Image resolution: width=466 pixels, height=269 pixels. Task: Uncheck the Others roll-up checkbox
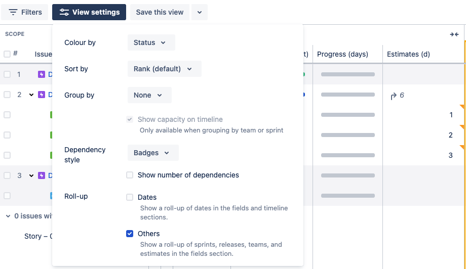[x=130, y=234]
